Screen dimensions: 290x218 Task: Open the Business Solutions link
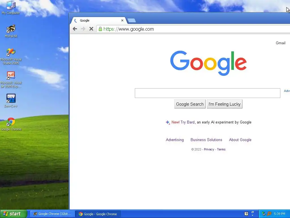pyautogui.click(x=206, y=140)
